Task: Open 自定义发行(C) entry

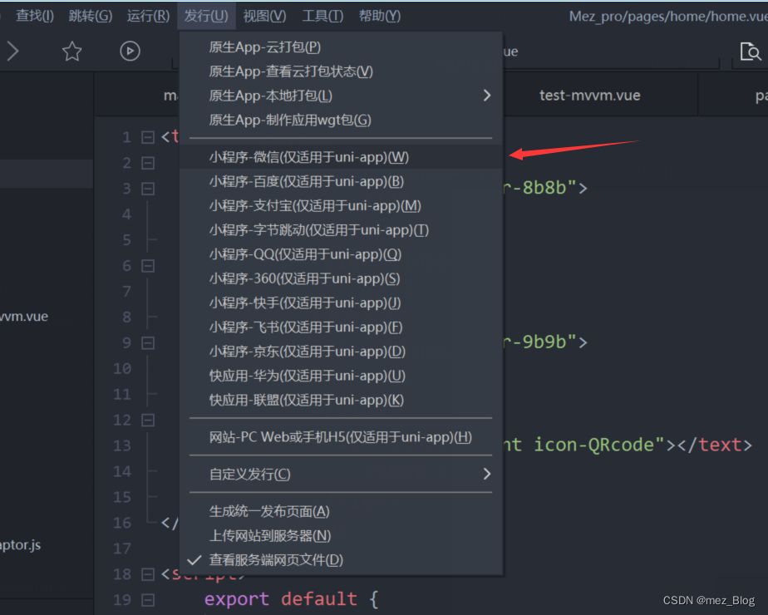Action: point(341,474)
